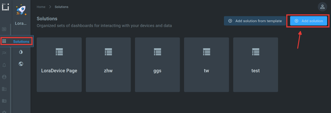Viewport: 331px width, 113px height.
Task: Click the globe icon in sidebar
Action: coord(21,64)
